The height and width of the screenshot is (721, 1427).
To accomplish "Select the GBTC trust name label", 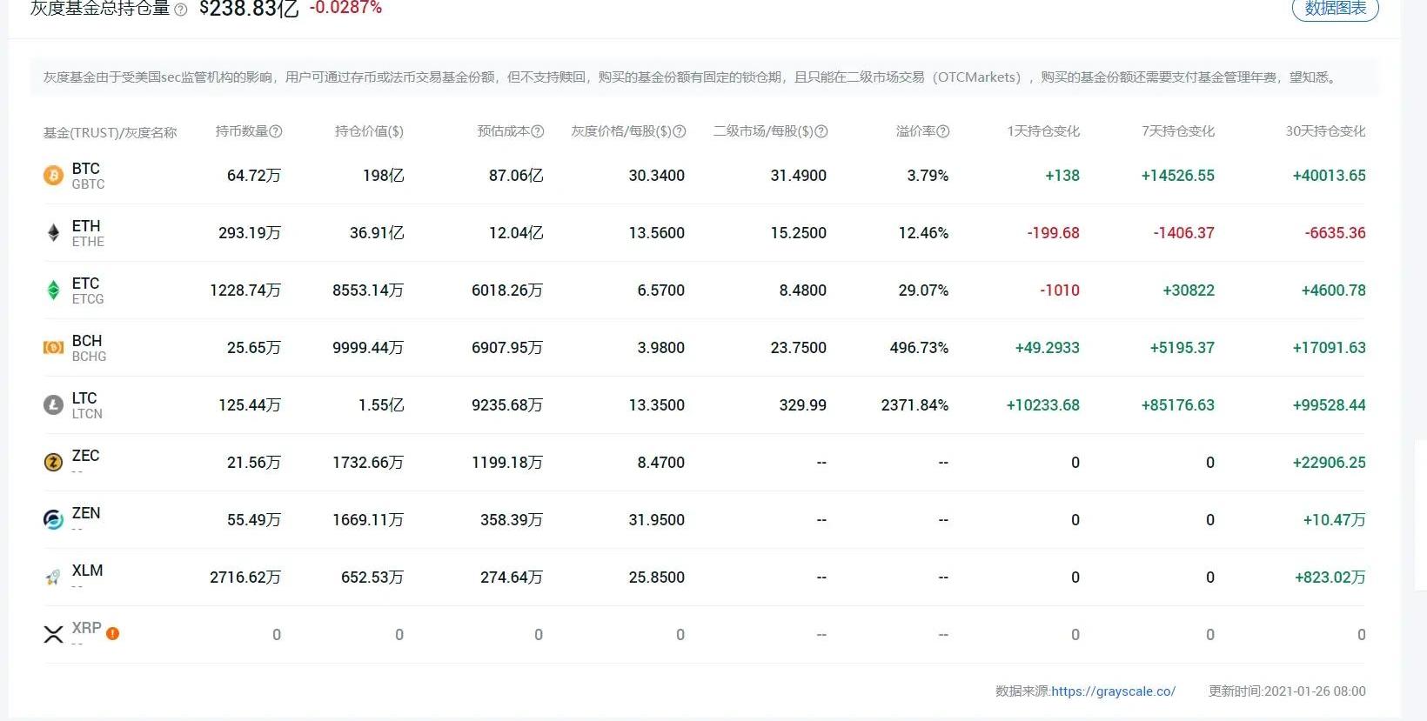I will coord(88,184).
